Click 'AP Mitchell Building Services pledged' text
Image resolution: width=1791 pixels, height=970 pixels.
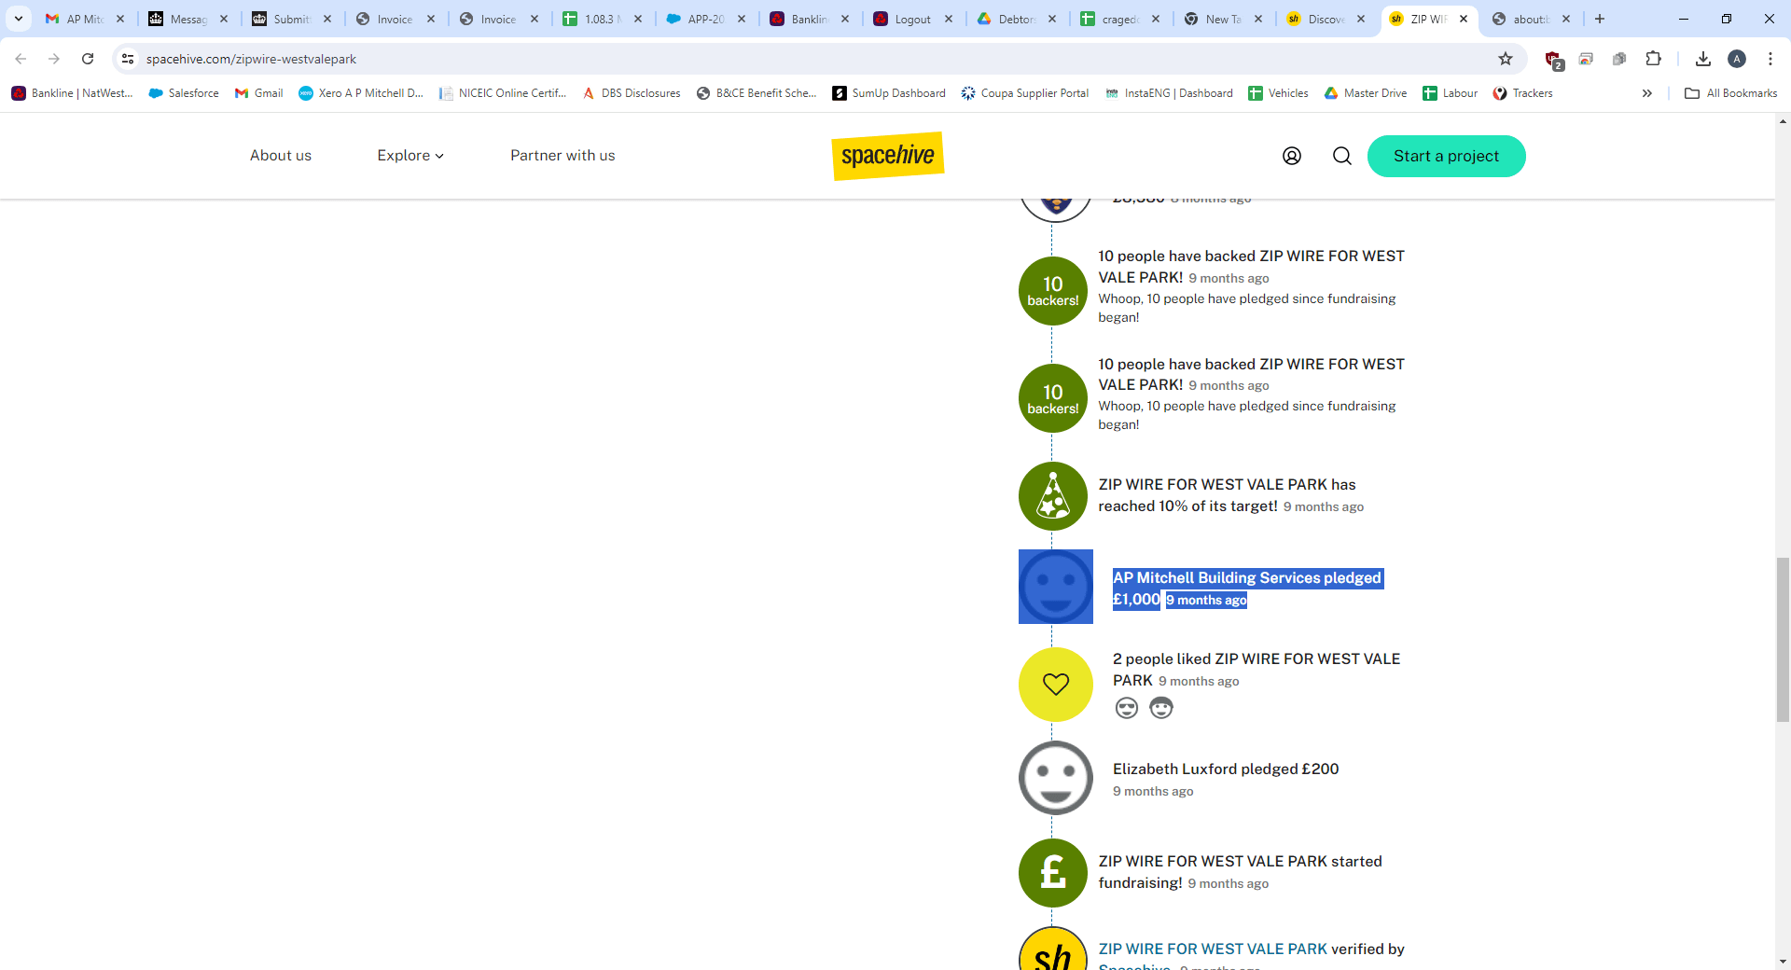pyautogui.click(x=1247, y=578)
